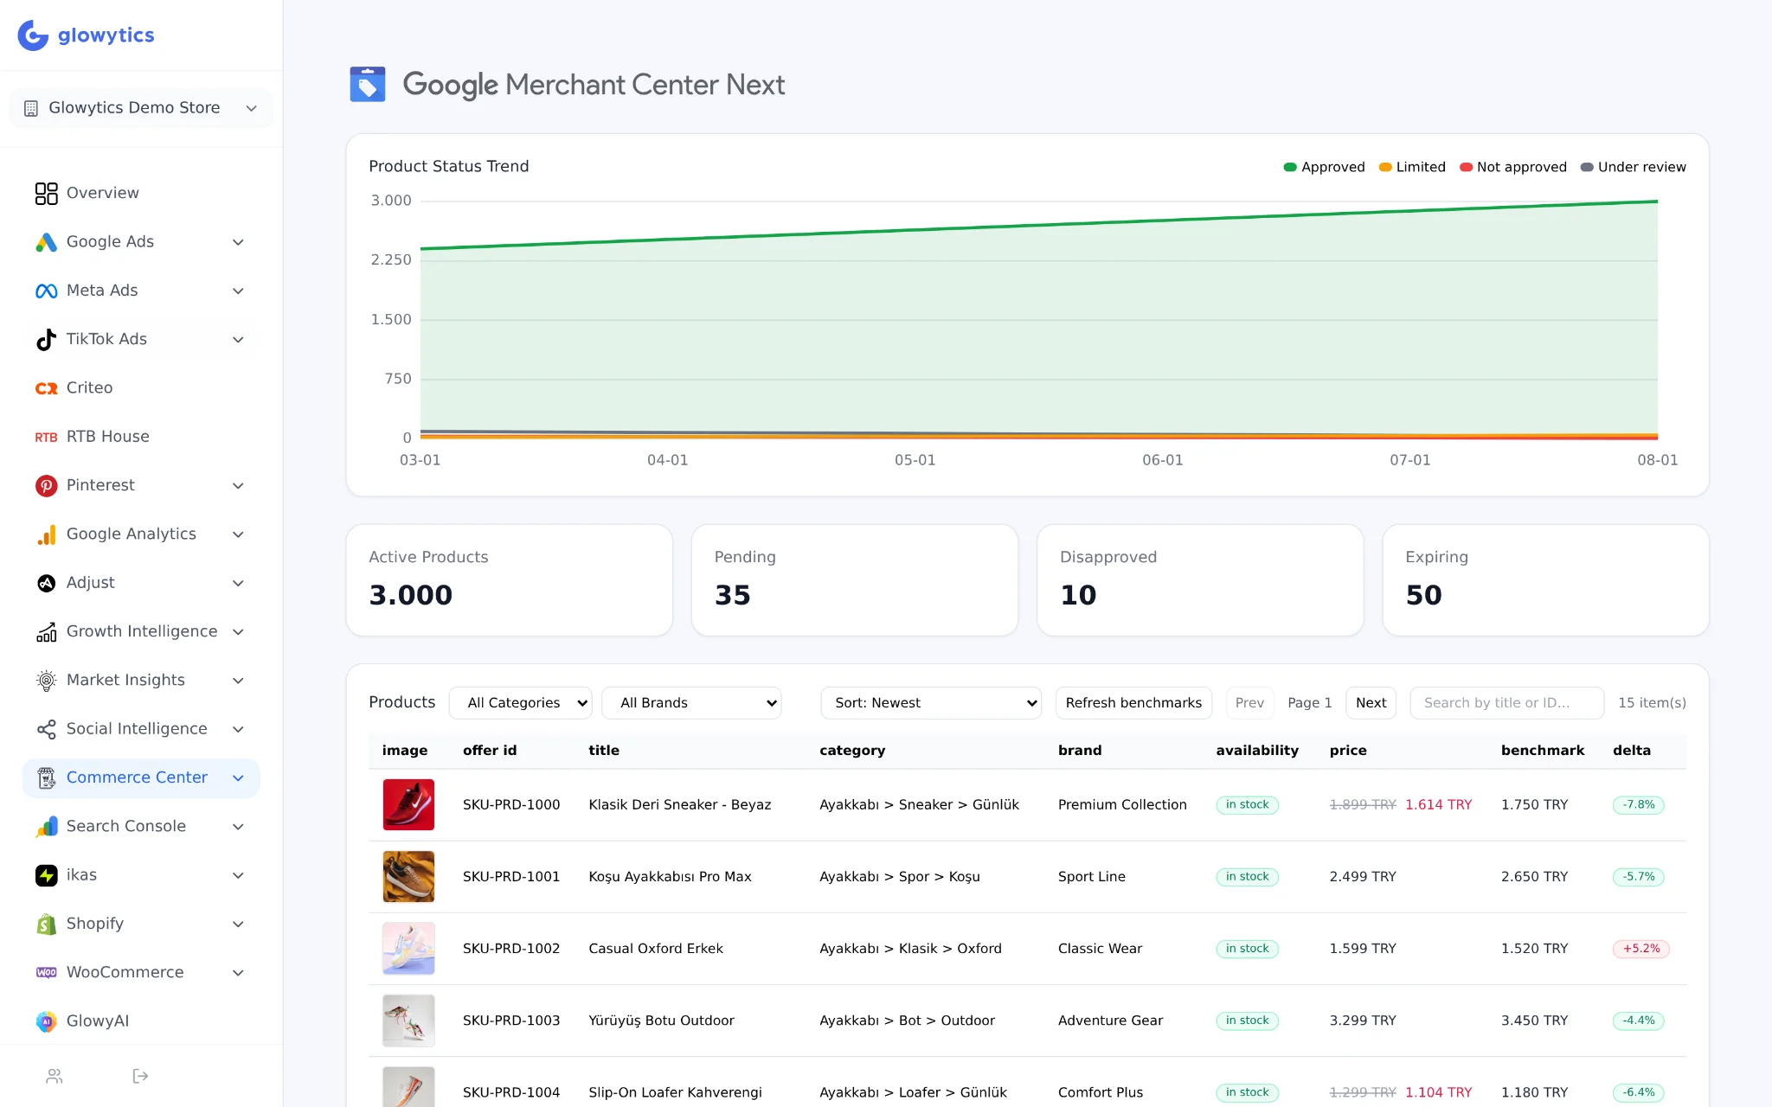
Task: Expand the TikTok Ads chevron
Action: pos(238,339)
